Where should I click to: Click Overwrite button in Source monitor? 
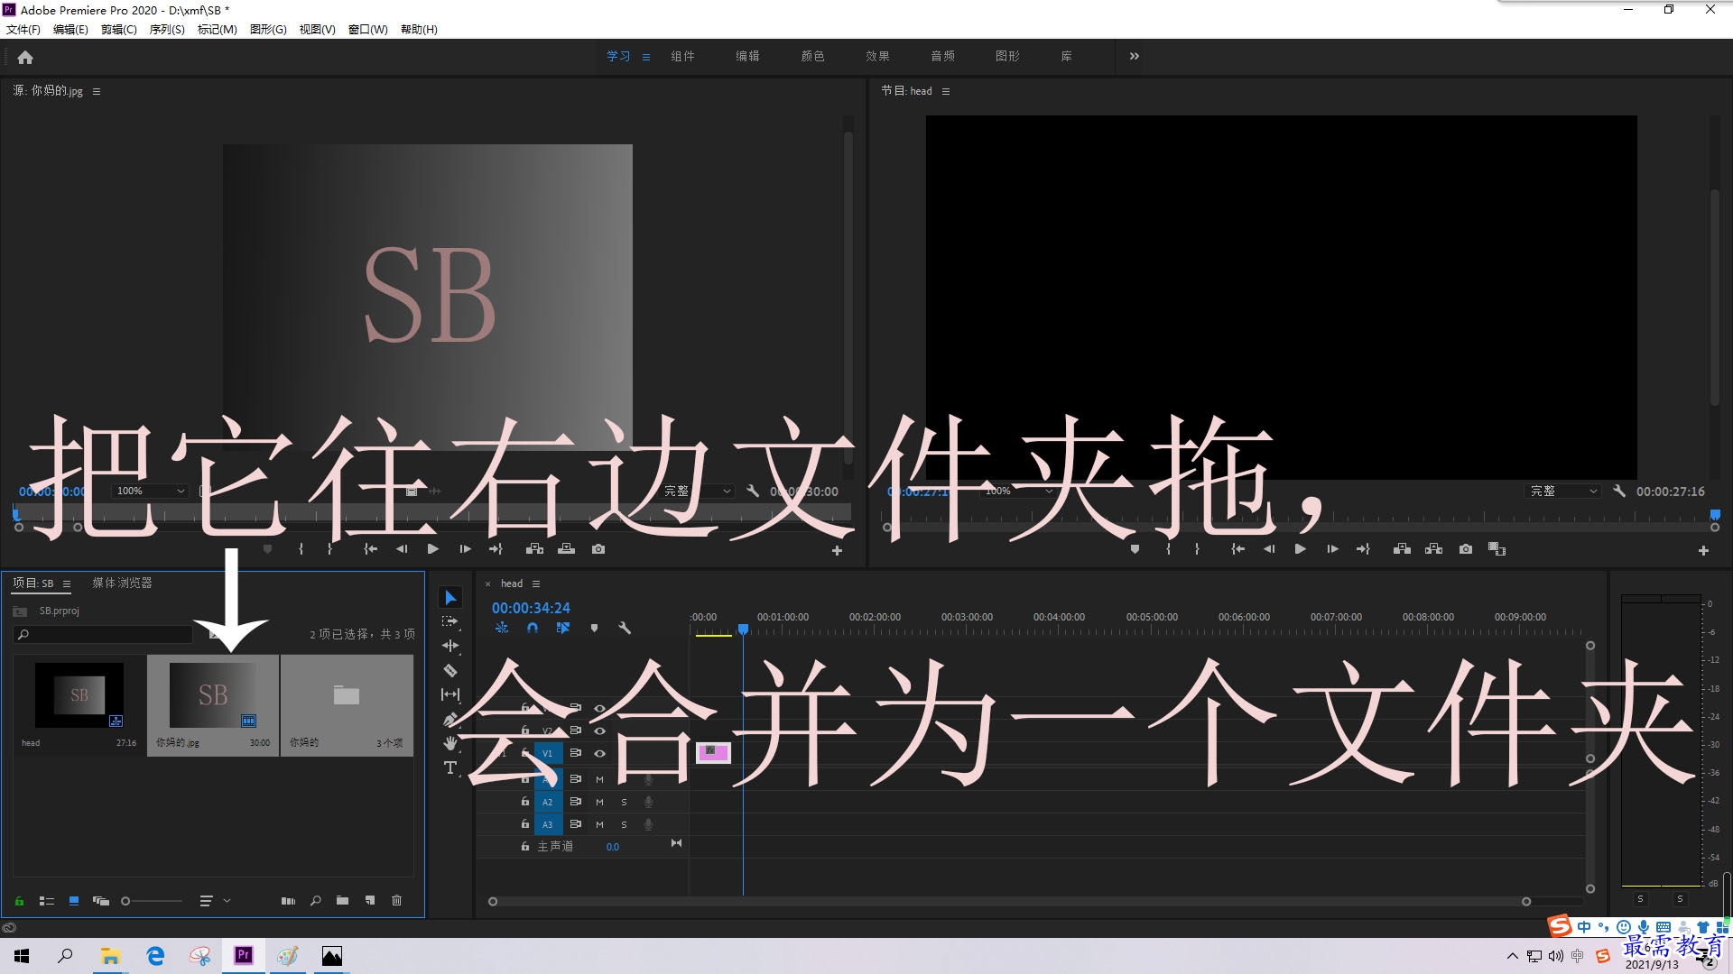(566, 549)
